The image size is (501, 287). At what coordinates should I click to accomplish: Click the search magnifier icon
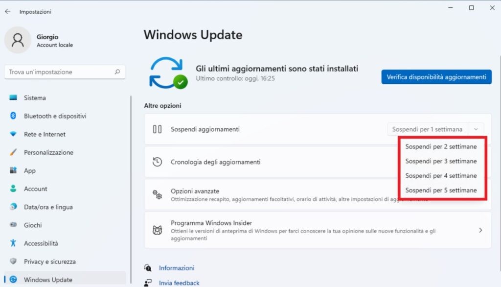coord(117,72)
